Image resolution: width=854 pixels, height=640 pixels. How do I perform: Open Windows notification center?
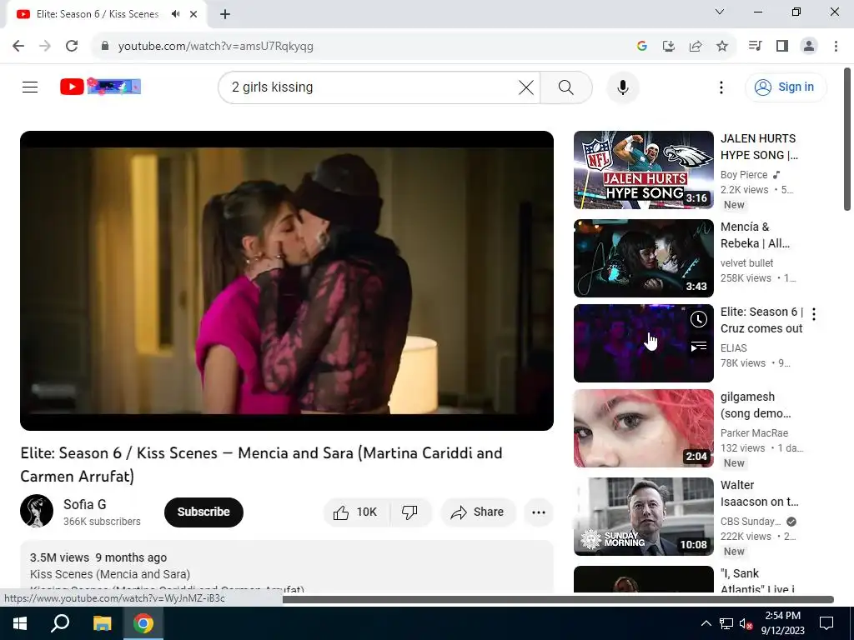826,623
